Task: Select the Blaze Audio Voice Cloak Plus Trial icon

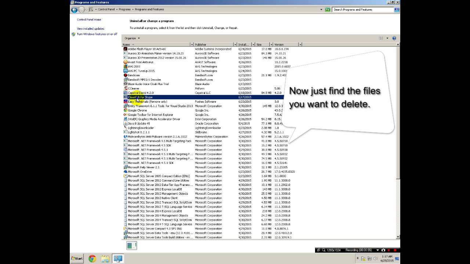Action: (125, 84)
